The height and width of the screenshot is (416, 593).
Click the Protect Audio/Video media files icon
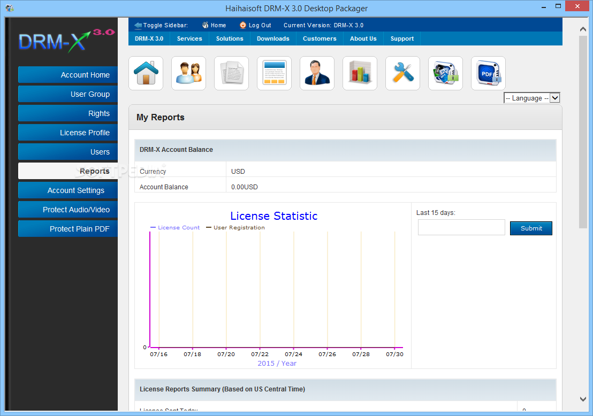tap(445, 73)
